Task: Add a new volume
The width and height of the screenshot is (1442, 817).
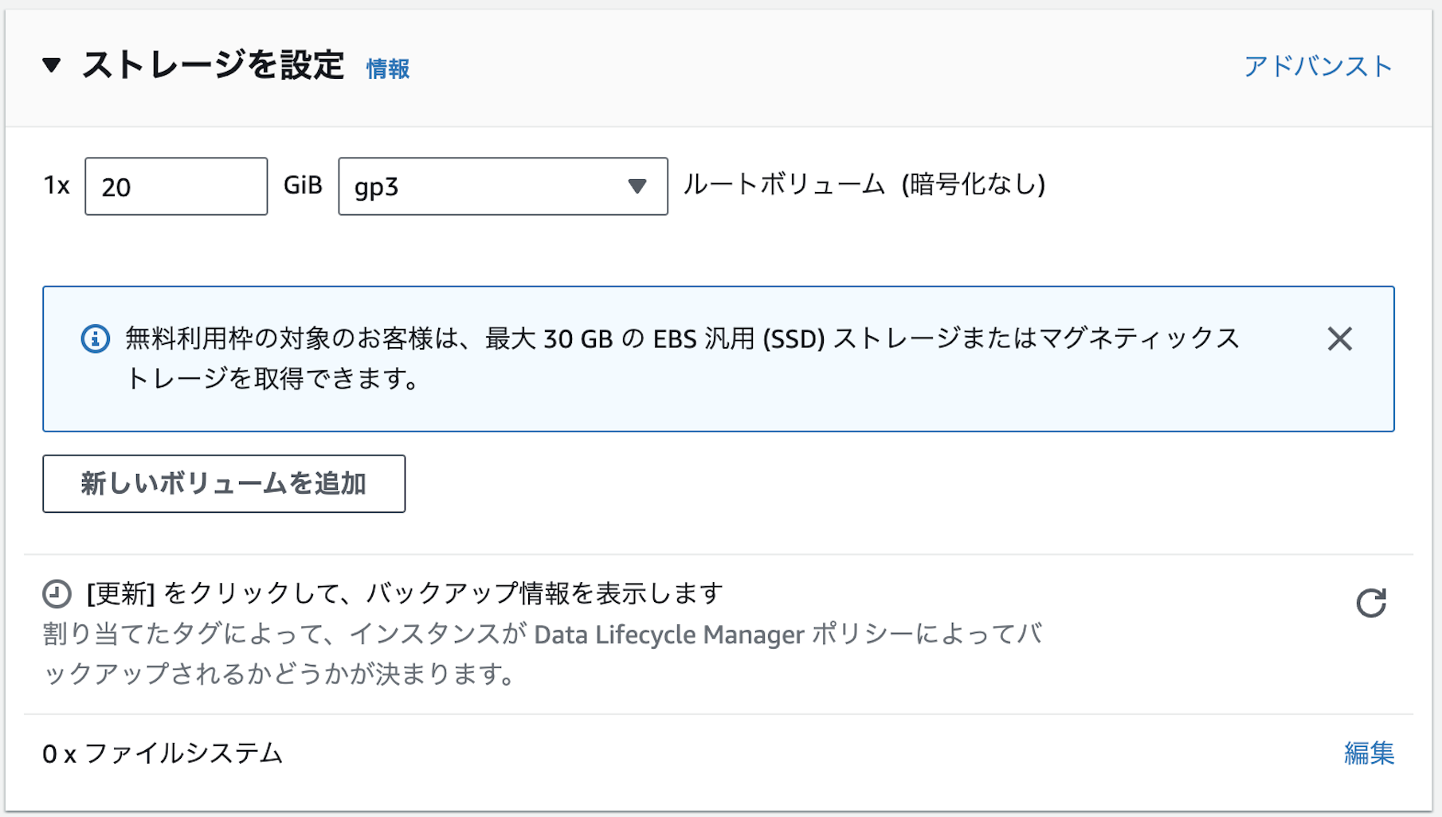Action: click(224, 483)
